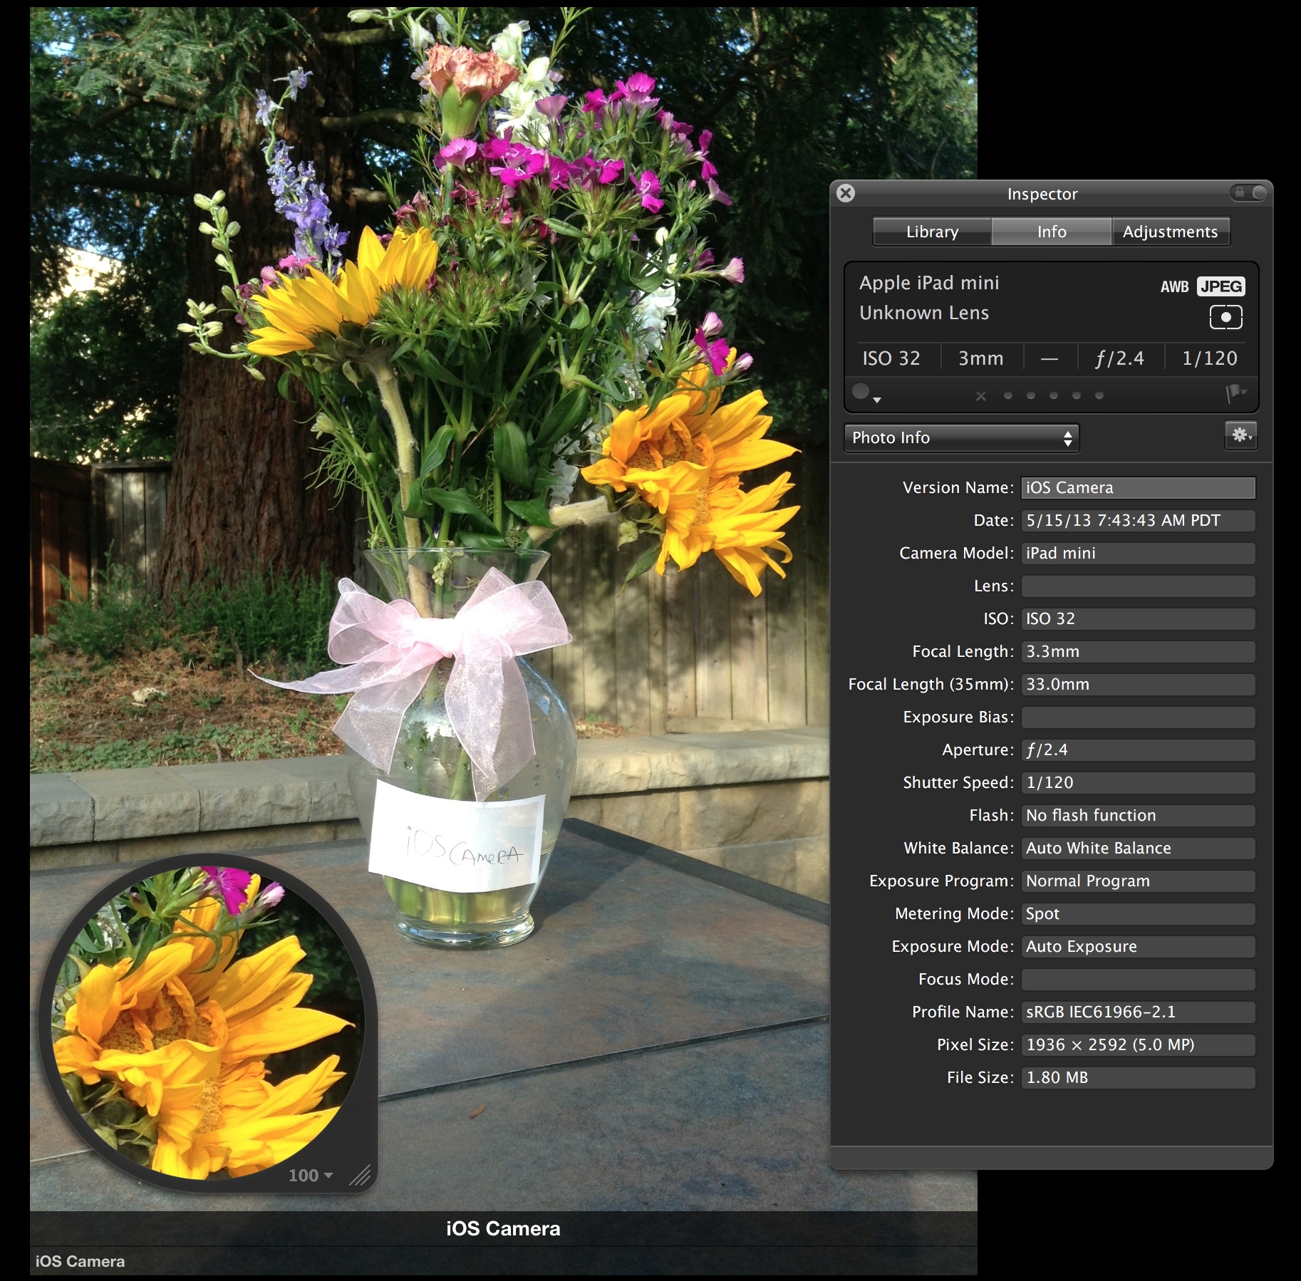The image size is (1301, 1281).
Task: Switch to the Library tab
Action: 932,232
